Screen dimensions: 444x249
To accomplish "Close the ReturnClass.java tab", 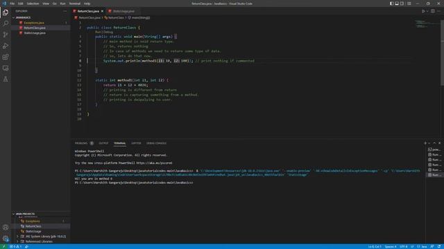I will [102, 11].
